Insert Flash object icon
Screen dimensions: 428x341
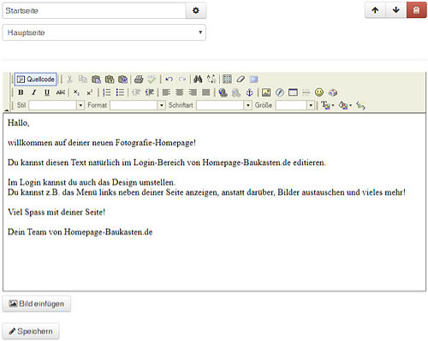point(280,92)
